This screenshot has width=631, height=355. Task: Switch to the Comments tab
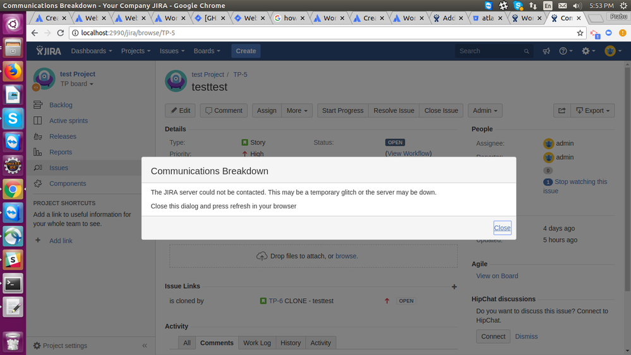(x=217, y=343)
